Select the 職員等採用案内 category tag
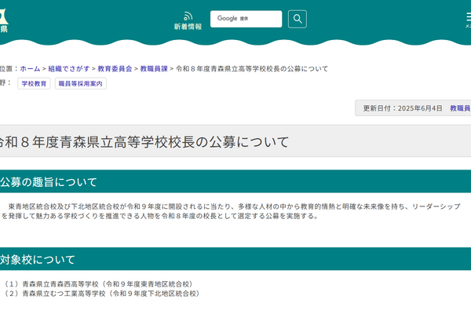 click(x=81, y=83)
